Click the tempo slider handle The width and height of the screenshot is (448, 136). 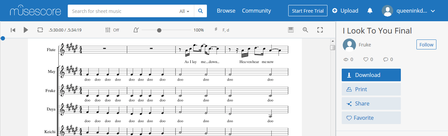[x=159, y=30]
